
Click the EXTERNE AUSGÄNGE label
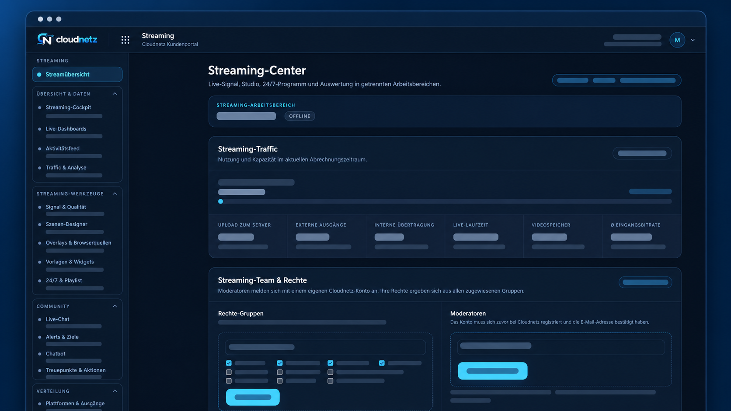321,225
